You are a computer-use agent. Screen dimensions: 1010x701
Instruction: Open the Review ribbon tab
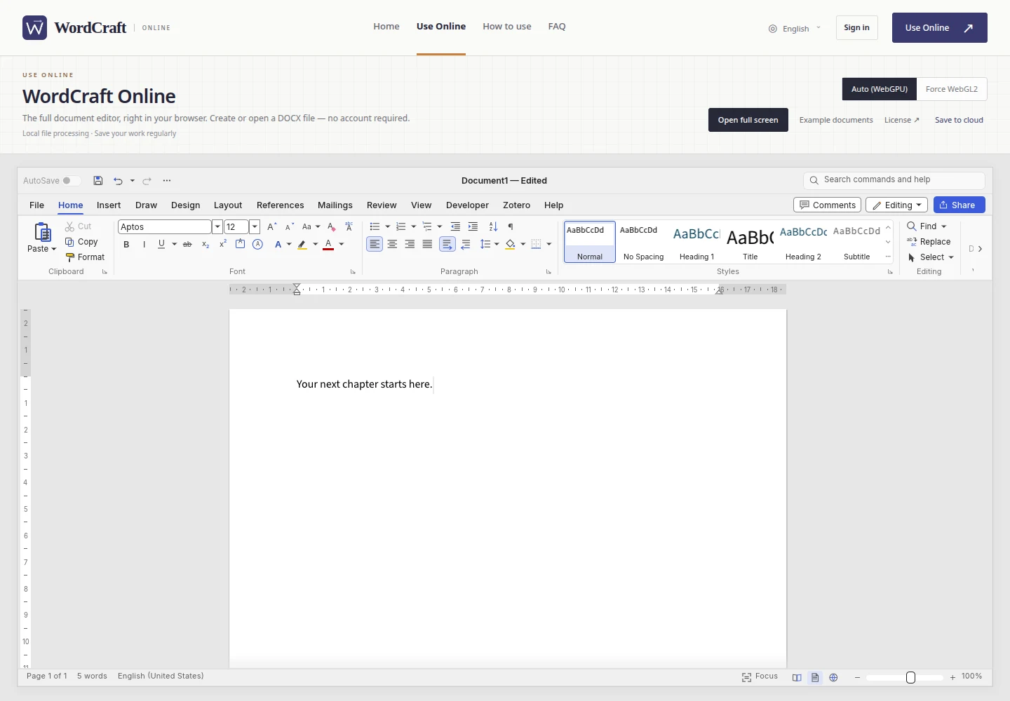[382, 205]
